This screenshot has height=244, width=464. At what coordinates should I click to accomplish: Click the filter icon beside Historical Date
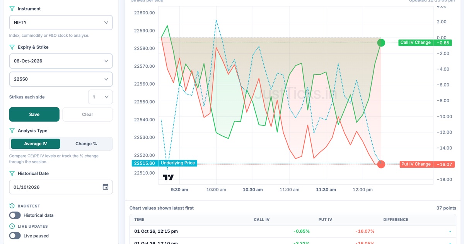click(12, 173)
